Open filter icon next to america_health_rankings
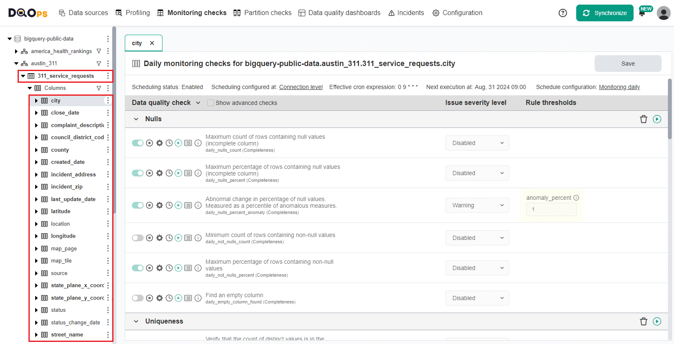675x344 pixels. point(99,51)
